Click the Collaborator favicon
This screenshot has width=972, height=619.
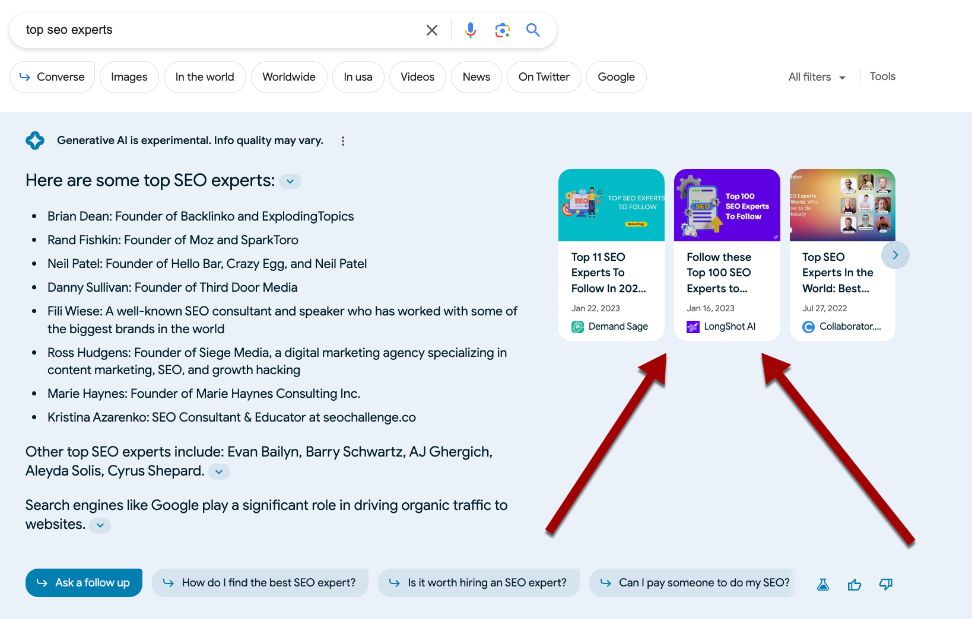[808, 327]
